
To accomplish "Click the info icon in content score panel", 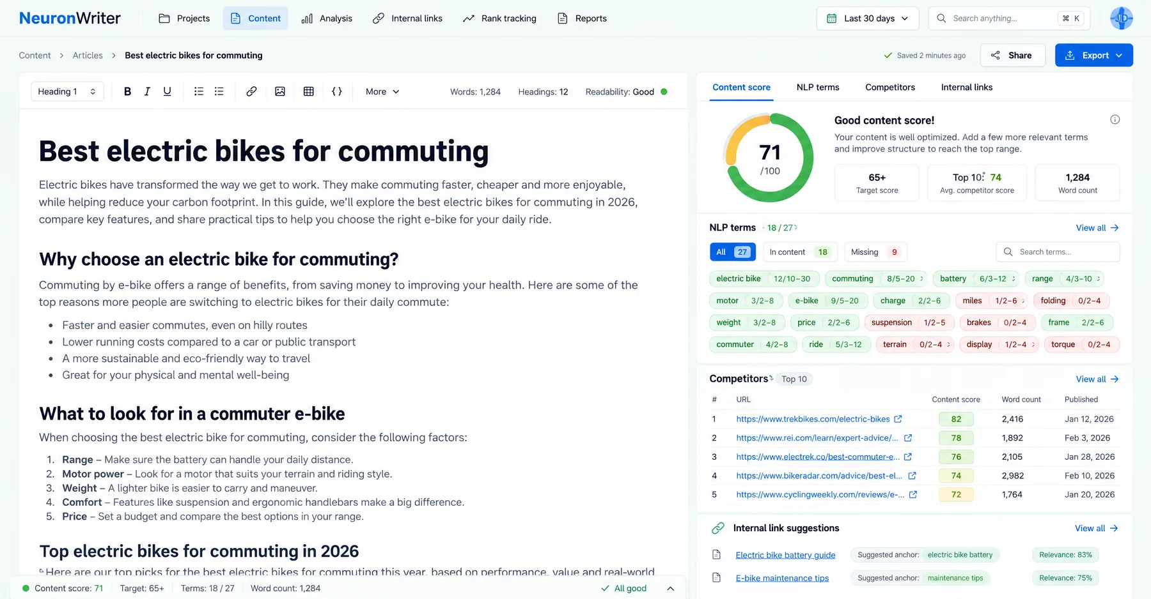I will [x=1115, y=119].
